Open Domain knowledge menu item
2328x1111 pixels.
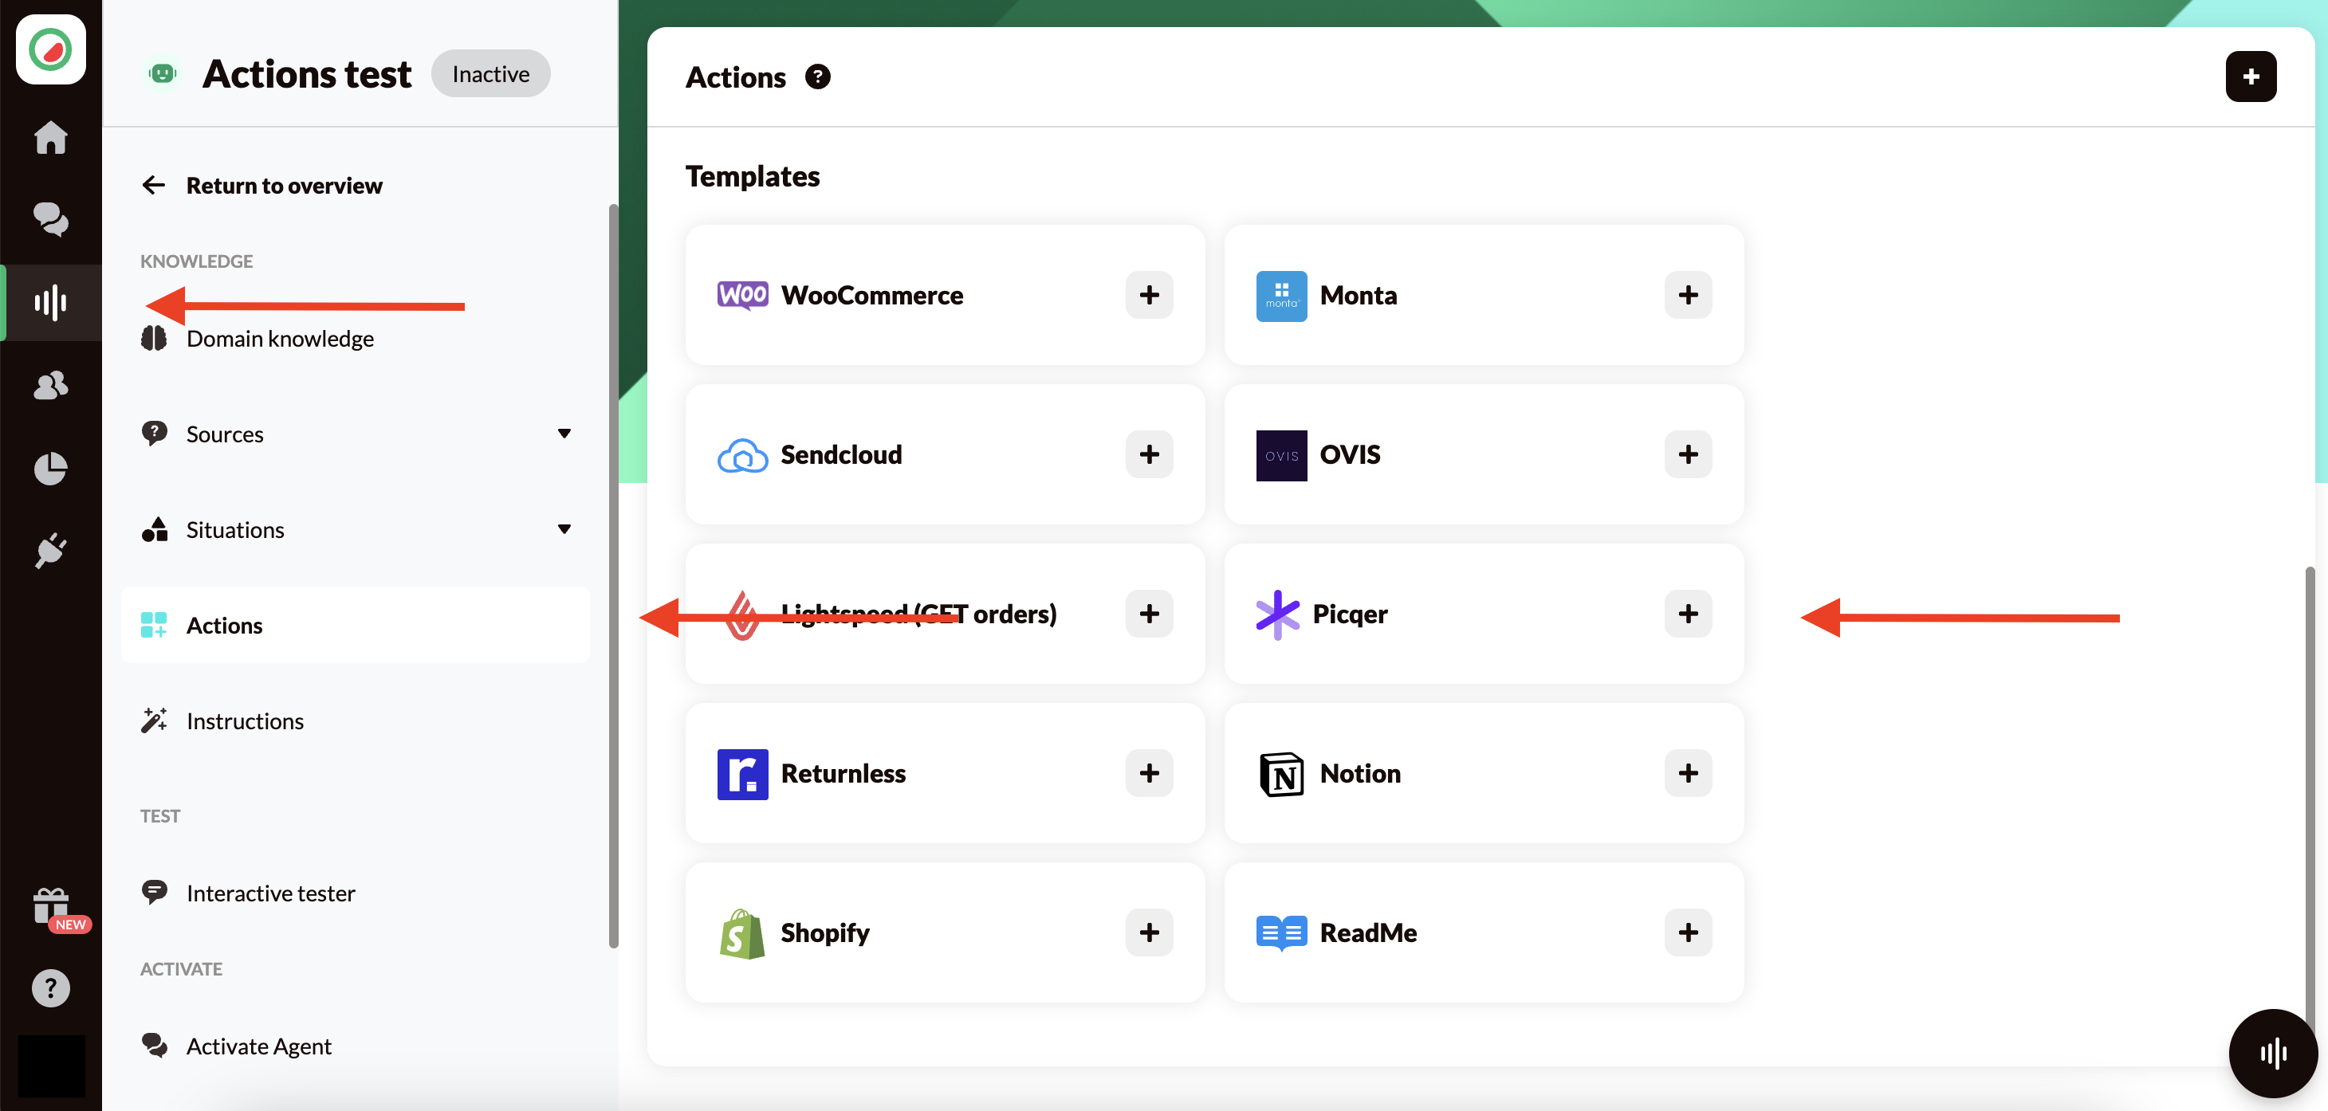[279, 339]
